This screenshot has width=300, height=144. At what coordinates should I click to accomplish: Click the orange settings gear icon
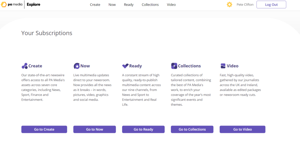point(229,5)
